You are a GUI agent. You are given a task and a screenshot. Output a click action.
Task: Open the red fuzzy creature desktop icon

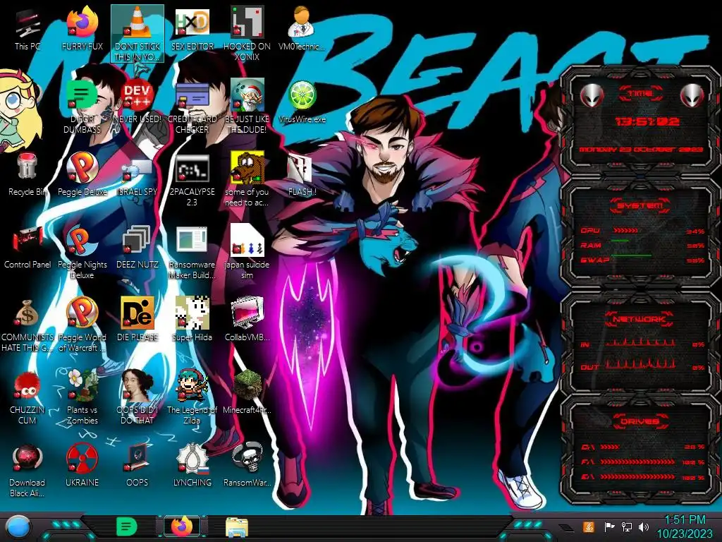27,397
